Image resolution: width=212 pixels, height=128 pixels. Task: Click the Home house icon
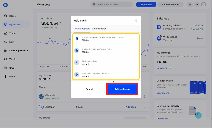[x=5, y=16]
